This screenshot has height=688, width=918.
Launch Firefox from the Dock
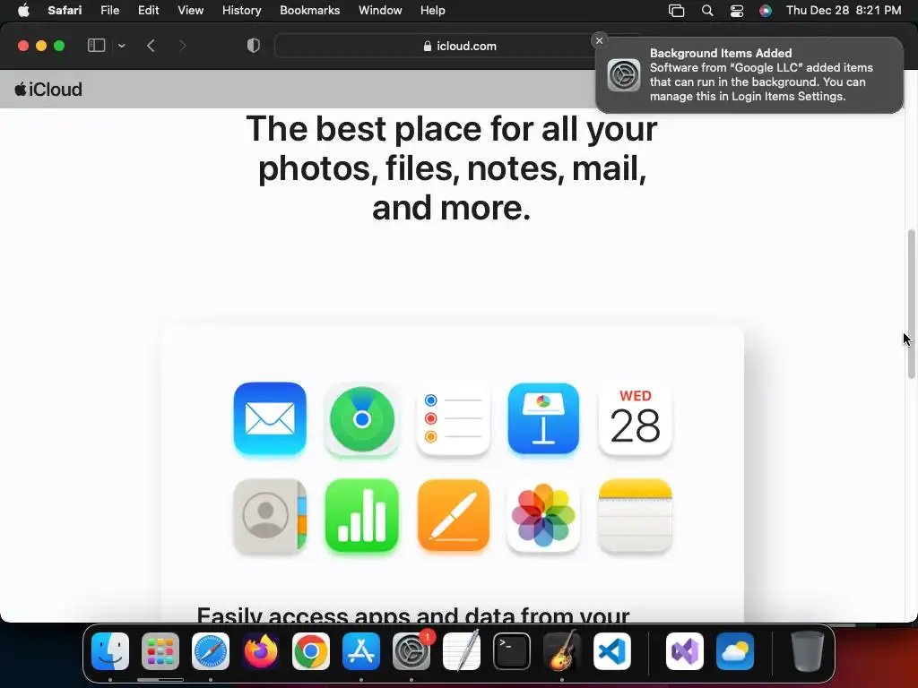pyautogui.click(x=261, y=651)
